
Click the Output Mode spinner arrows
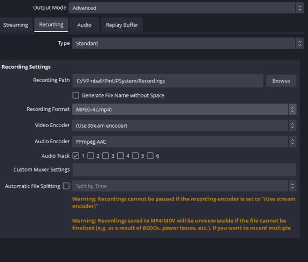299,8
